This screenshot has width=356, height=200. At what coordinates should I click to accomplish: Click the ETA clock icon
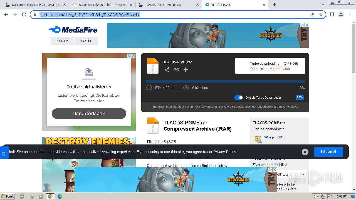pos(149,87)
